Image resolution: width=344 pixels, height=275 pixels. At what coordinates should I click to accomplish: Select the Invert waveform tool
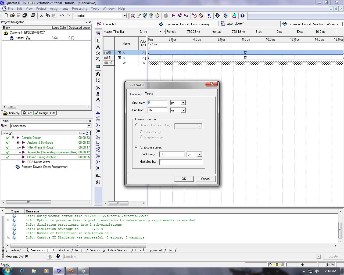[98, 143]
